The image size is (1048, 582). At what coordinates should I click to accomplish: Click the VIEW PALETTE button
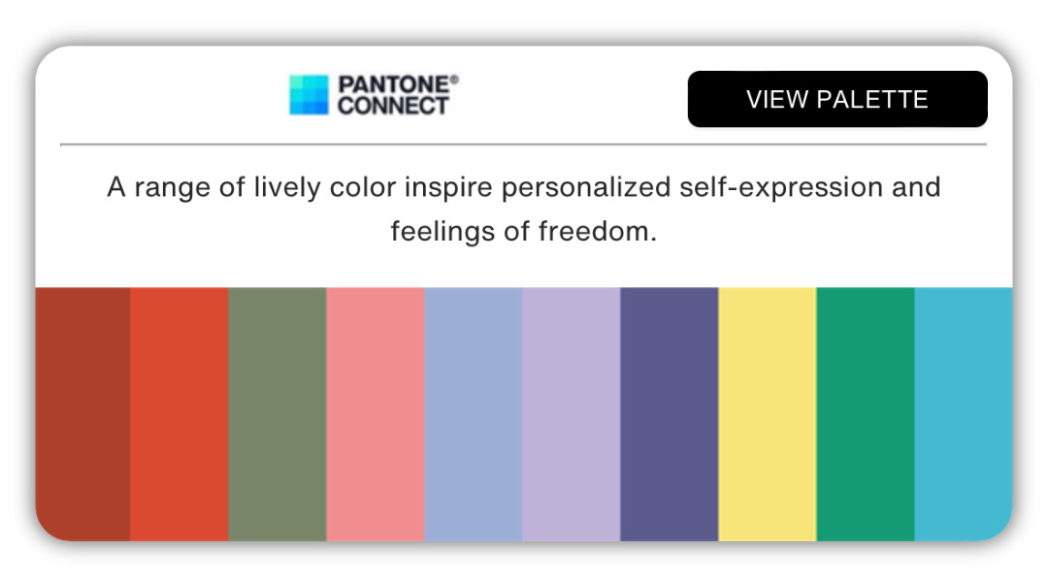pos(837,99)
